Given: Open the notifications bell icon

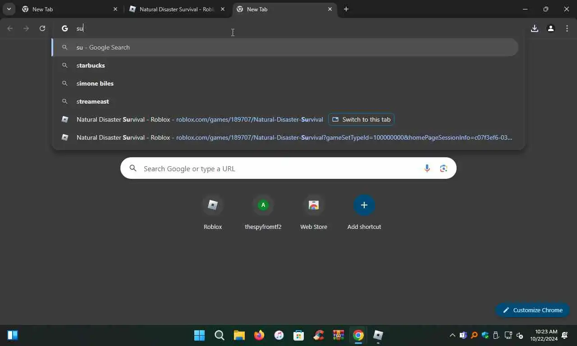Looking at the screenshot, I should (565, 335).
